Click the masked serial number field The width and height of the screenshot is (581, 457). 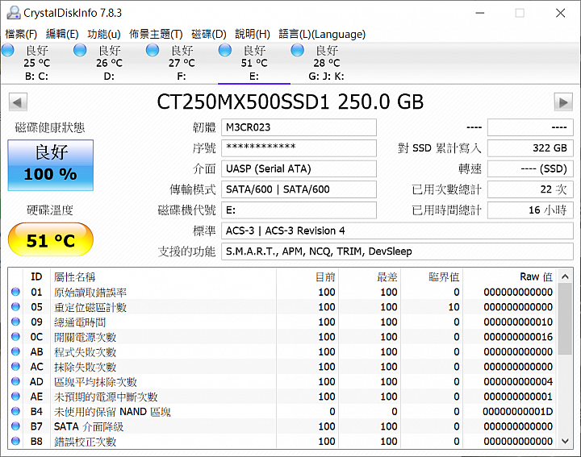299,148
